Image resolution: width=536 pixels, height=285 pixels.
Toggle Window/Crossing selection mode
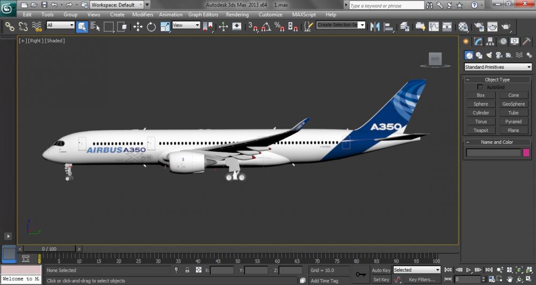122,26
